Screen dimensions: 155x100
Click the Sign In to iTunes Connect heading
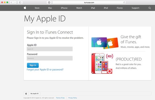pos(50,32)
